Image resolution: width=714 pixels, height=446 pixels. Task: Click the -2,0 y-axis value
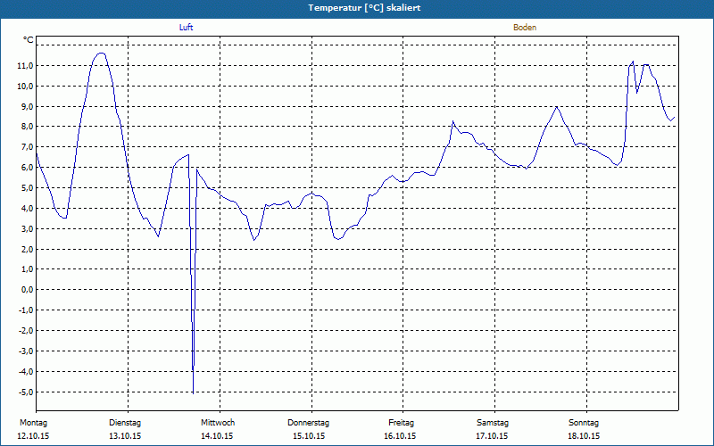tap(26, 331)
